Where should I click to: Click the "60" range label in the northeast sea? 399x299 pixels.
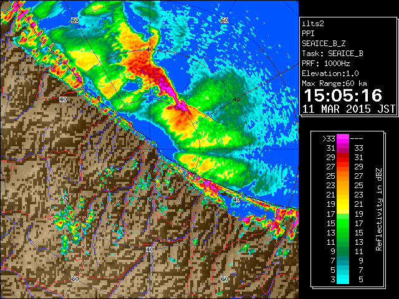224,21
